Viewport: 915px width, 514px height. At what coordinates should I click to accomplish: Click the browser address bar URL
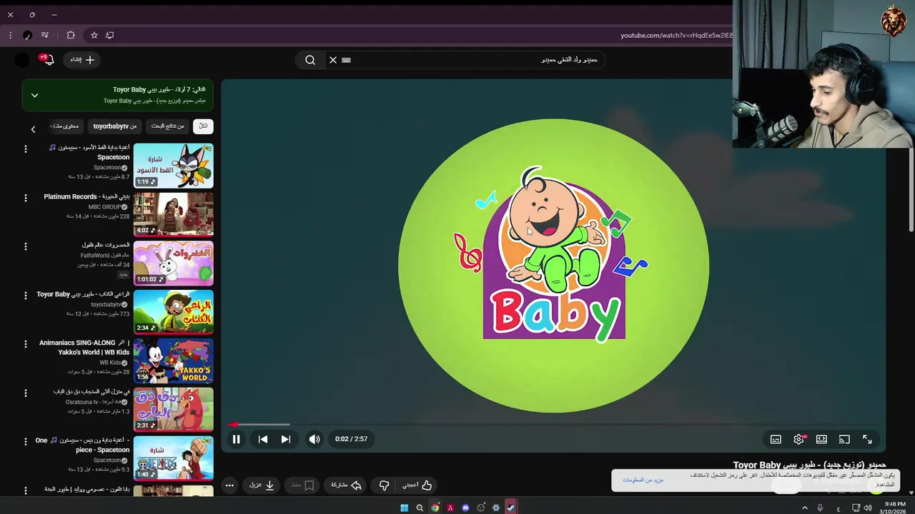676,35
